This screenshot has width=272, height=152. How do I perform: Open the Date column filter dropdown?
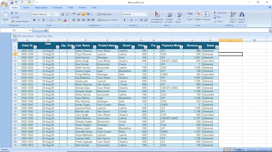point(58,47)
